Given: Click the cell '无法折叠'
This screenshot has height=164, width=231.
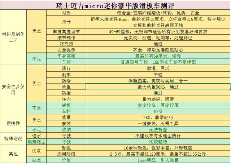Looking at the screenshot, I should click(158, 130).
